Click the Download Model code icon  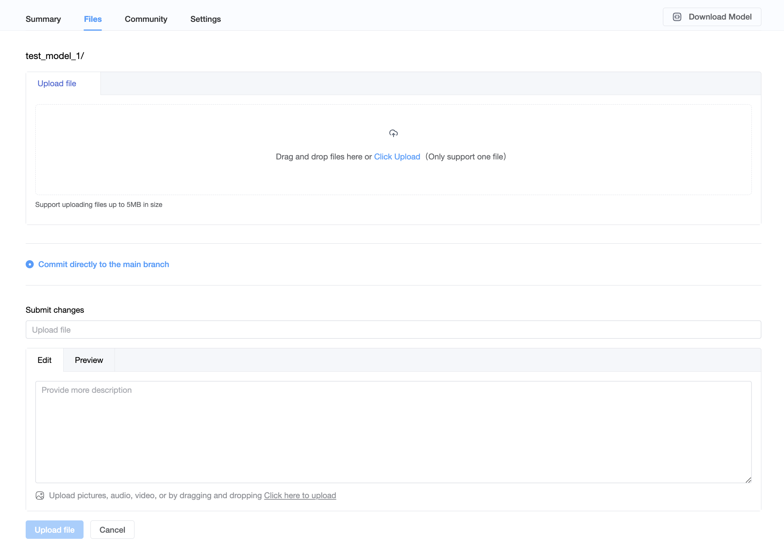[677, 17]
